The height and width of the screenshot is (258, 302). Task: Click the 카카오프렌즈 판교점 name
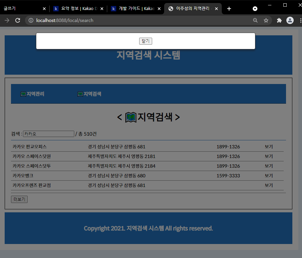click(32, 185)
